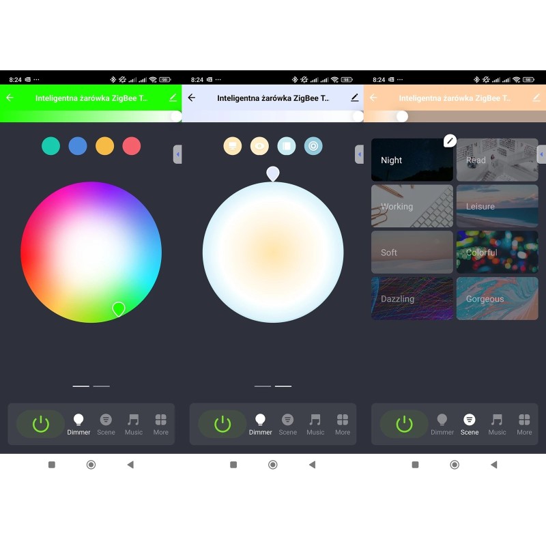Select the Gorgeous scene thumbnail
The image size is (546, 546).
tap(497, 298)
